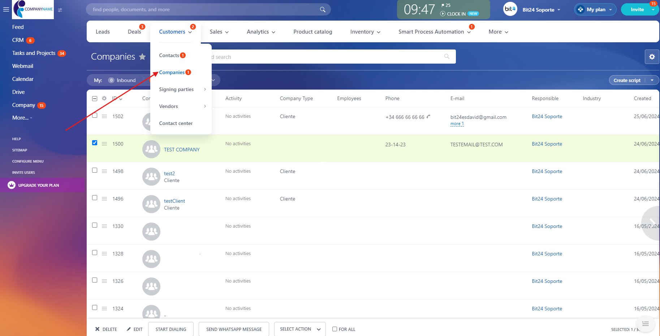Screen dimensions: 660x336
Task: Check the checkbox for company 1496
Action: coord(95,198)
